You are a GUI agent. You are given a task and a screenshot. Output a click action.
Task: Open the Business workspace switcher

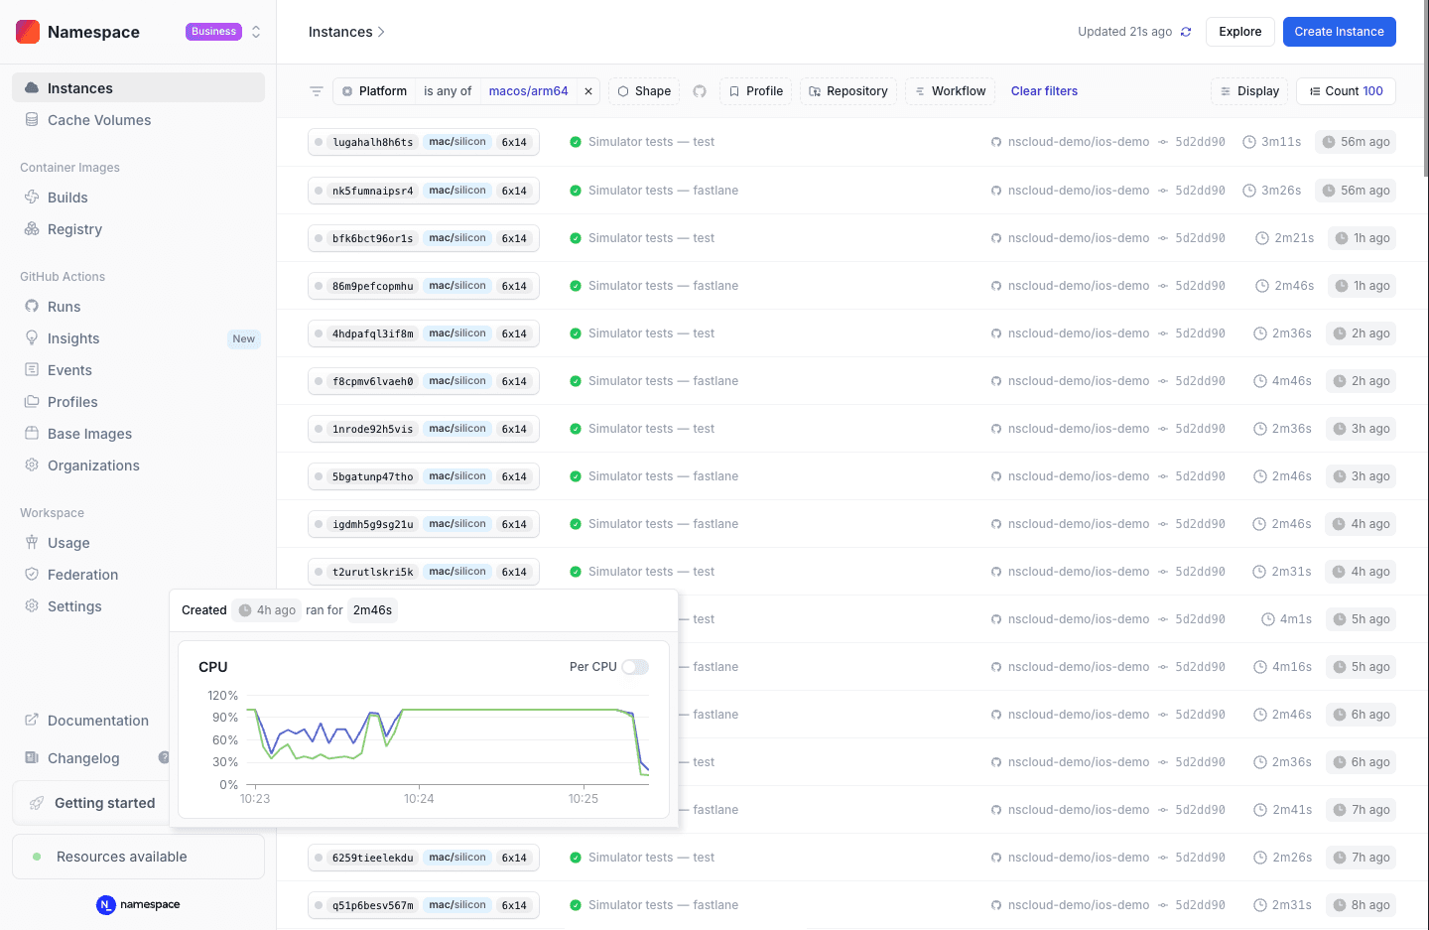coord(213,31)
